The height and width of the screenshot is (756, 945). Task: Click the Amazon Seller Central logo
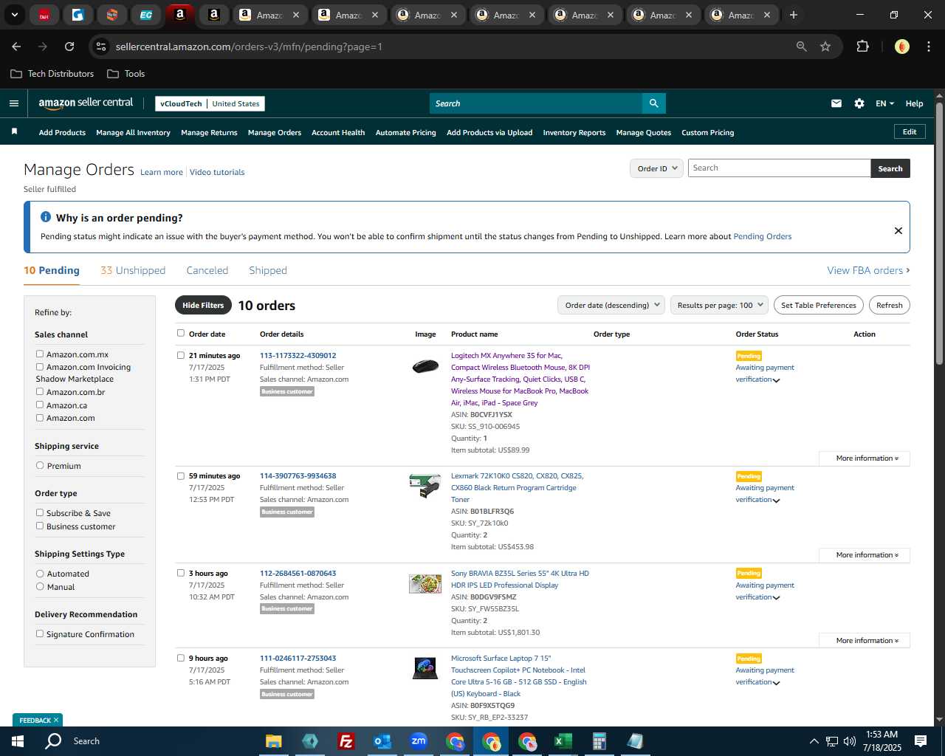coord(86,103)
